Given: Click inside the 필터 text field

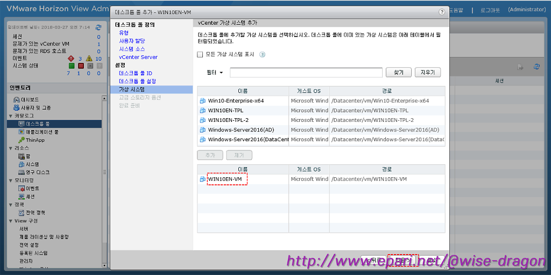Looking at the screenshot, I should click(306, 73).
